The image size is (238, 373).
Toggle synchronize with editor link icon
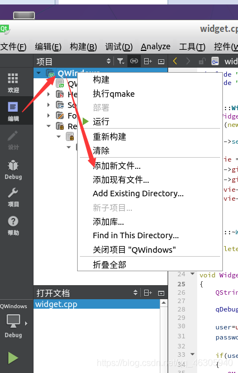tap(134, 62)
